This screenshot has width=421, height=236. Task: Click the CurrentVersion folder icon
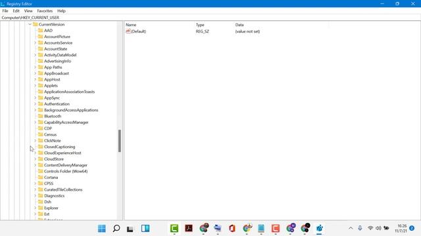35,24
